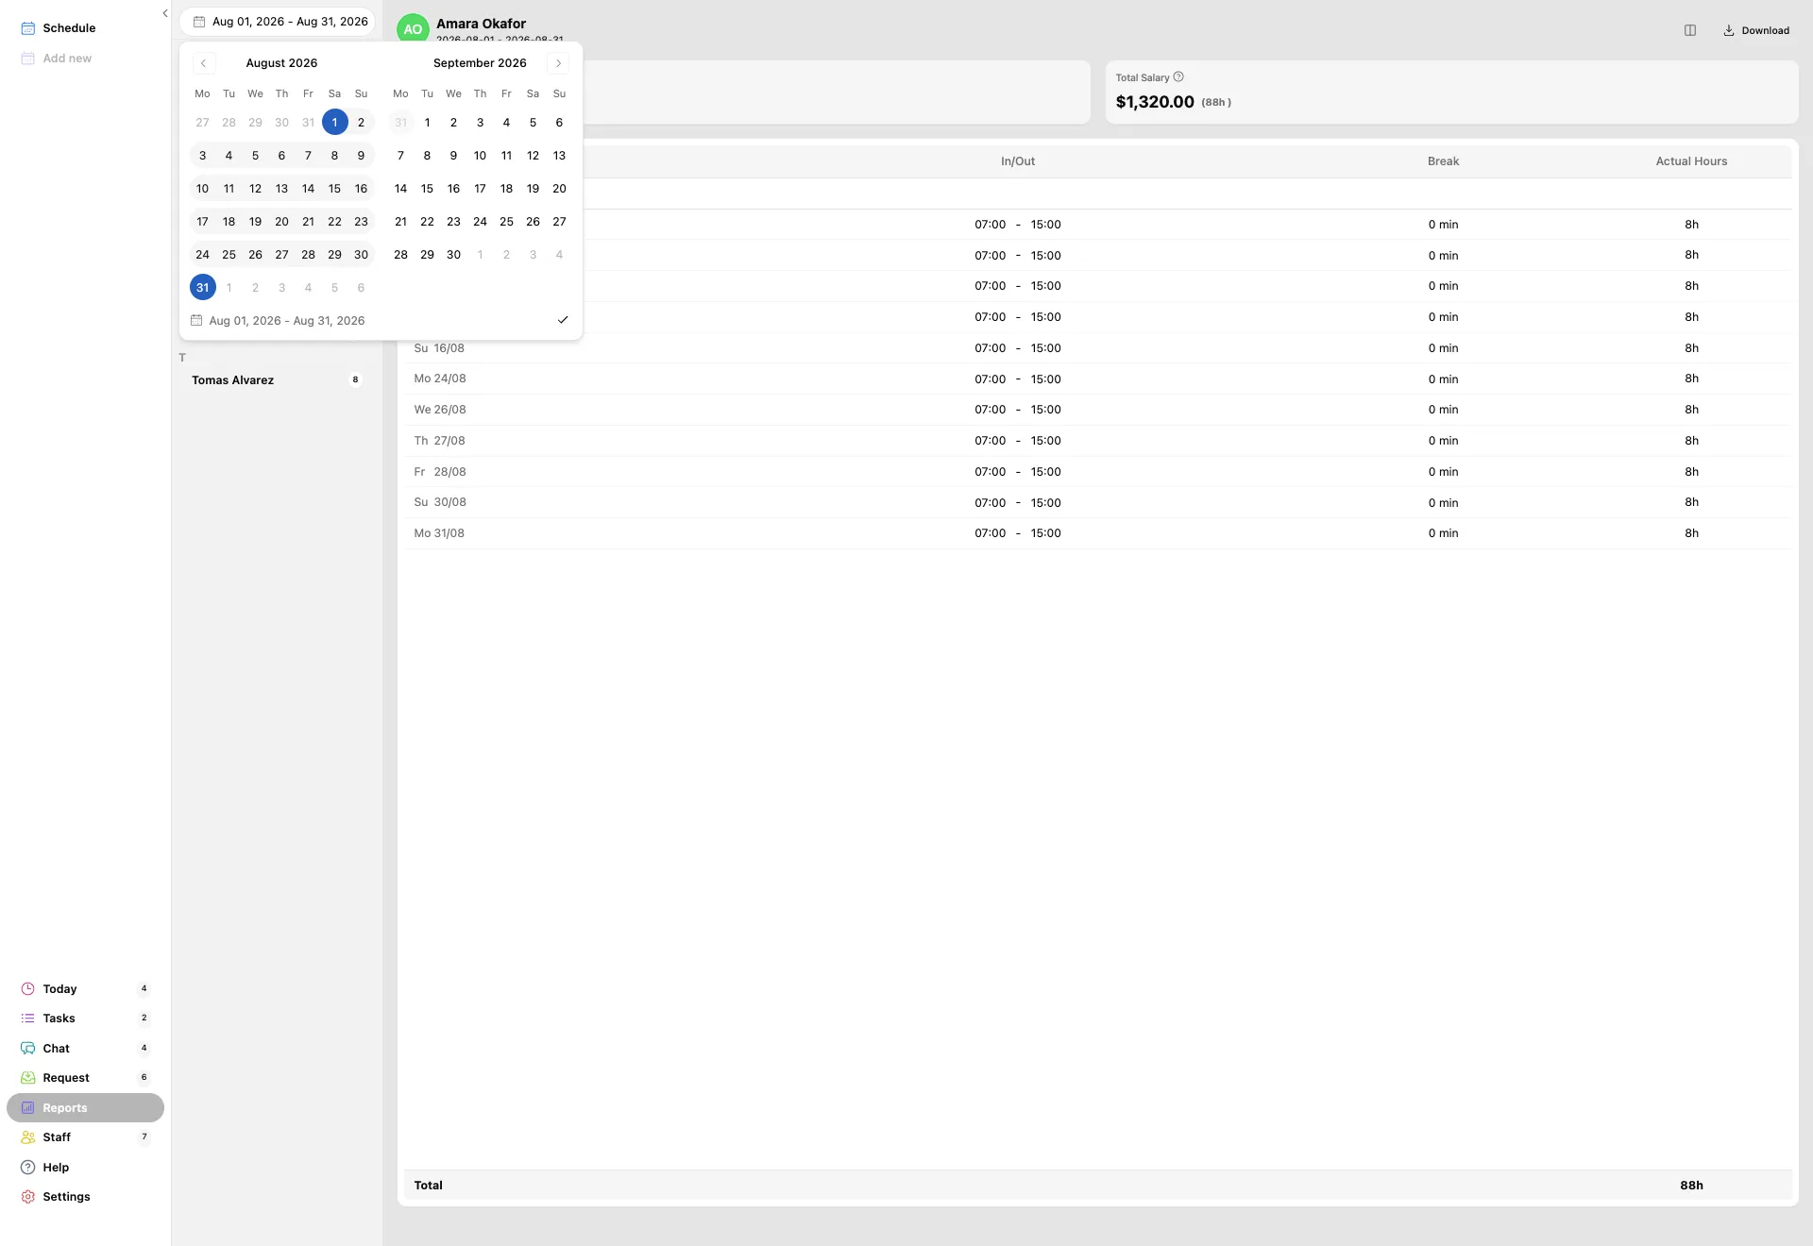This screenshot has height=1246, width=1813.
Task: Select August 1 in the calendar
Action: pyautogui.click(x=334, y=123)
